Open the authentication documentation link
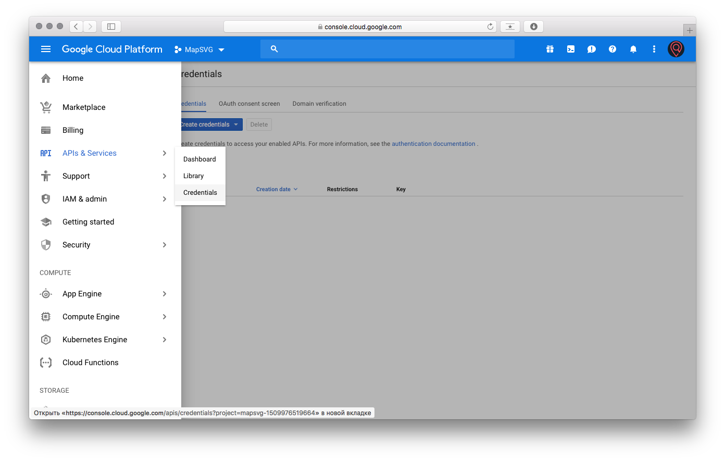The width and height of the screenshot is (725, 461). (433, 144)
